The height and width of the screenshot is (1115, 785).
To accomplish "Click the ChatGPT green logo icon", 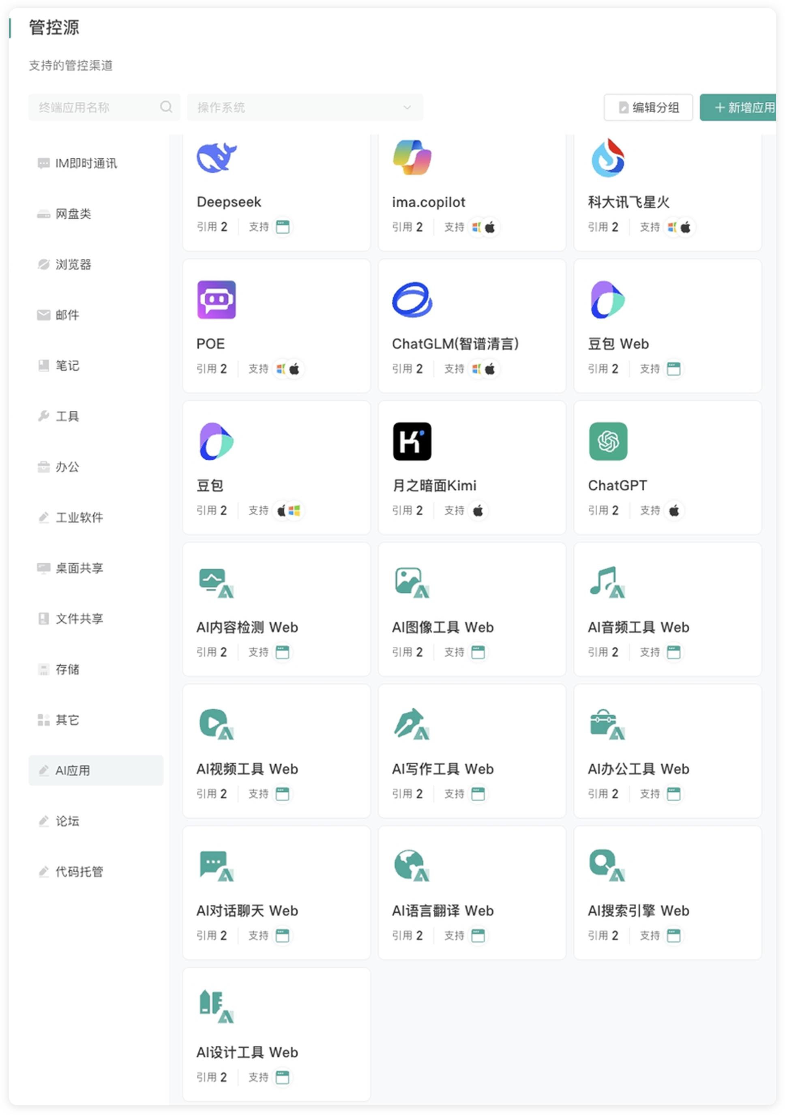I will [x=608, y=442].
